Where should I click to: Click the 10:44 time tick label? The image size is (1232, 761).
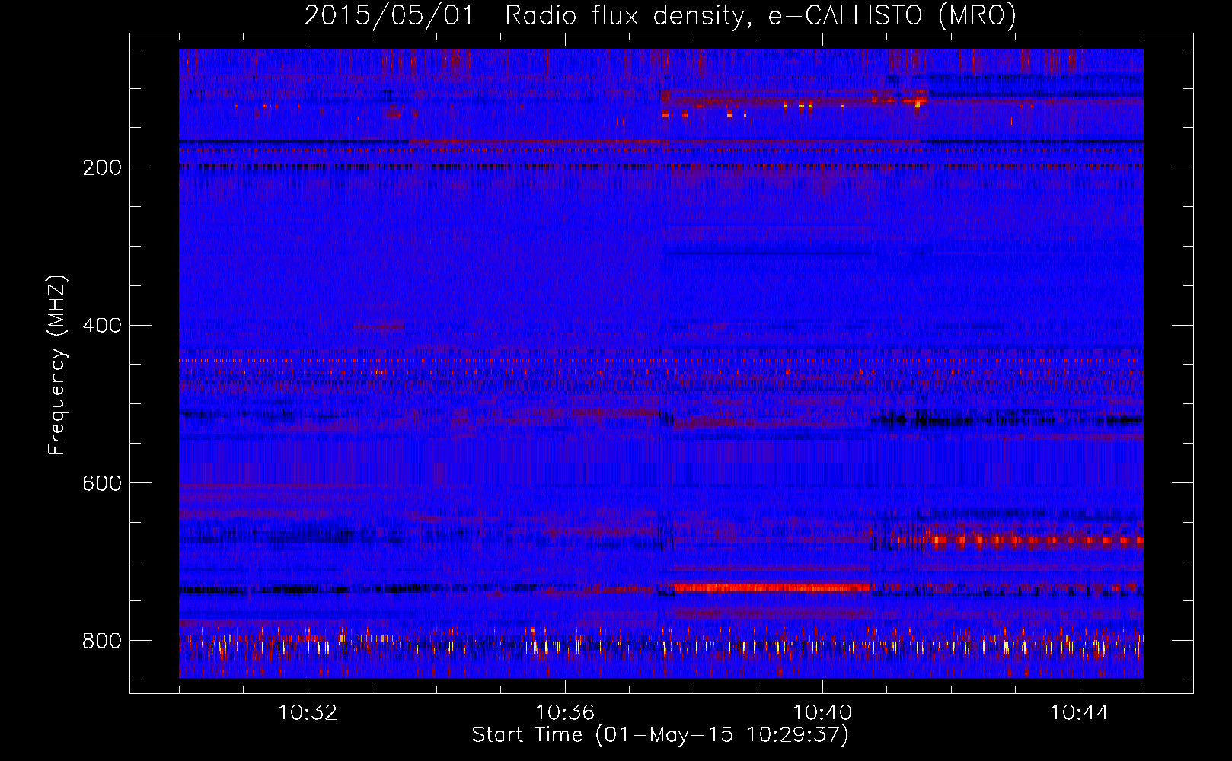(1080, 713)
